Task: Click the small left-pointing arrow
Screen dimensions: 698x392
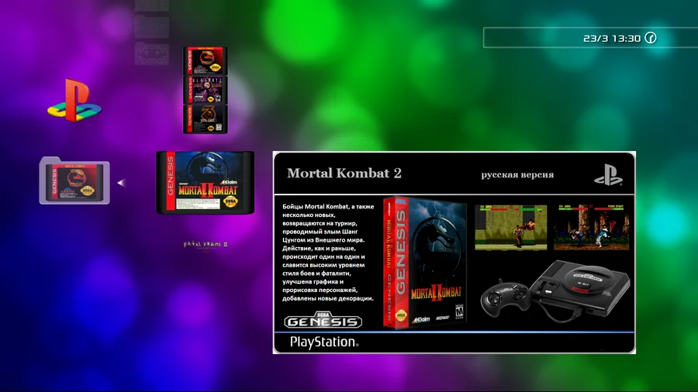Action: tap(120, 183)
